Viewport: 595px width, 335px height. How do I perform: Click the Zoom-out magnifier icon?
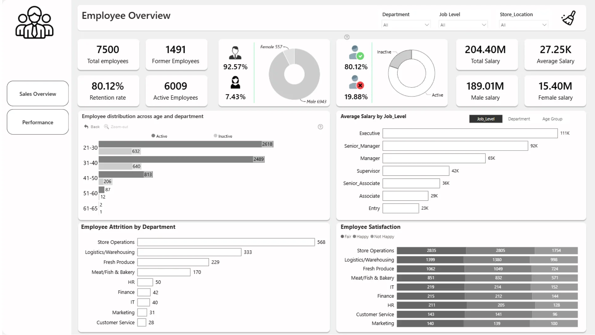(106, 127)
